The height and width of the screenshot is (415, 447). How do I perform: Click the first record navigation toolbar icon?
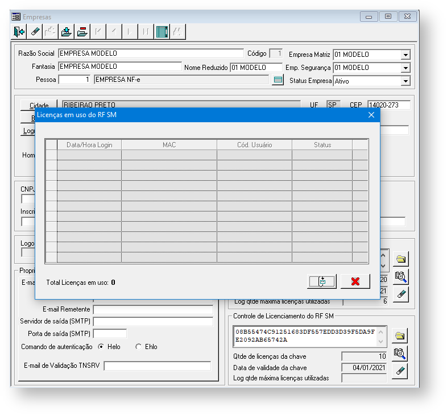[98, 32]
